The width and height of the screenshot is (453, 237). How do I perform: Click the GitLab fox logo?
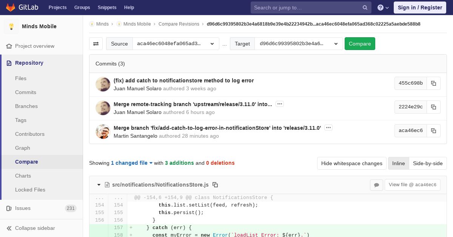click(11, 7)
